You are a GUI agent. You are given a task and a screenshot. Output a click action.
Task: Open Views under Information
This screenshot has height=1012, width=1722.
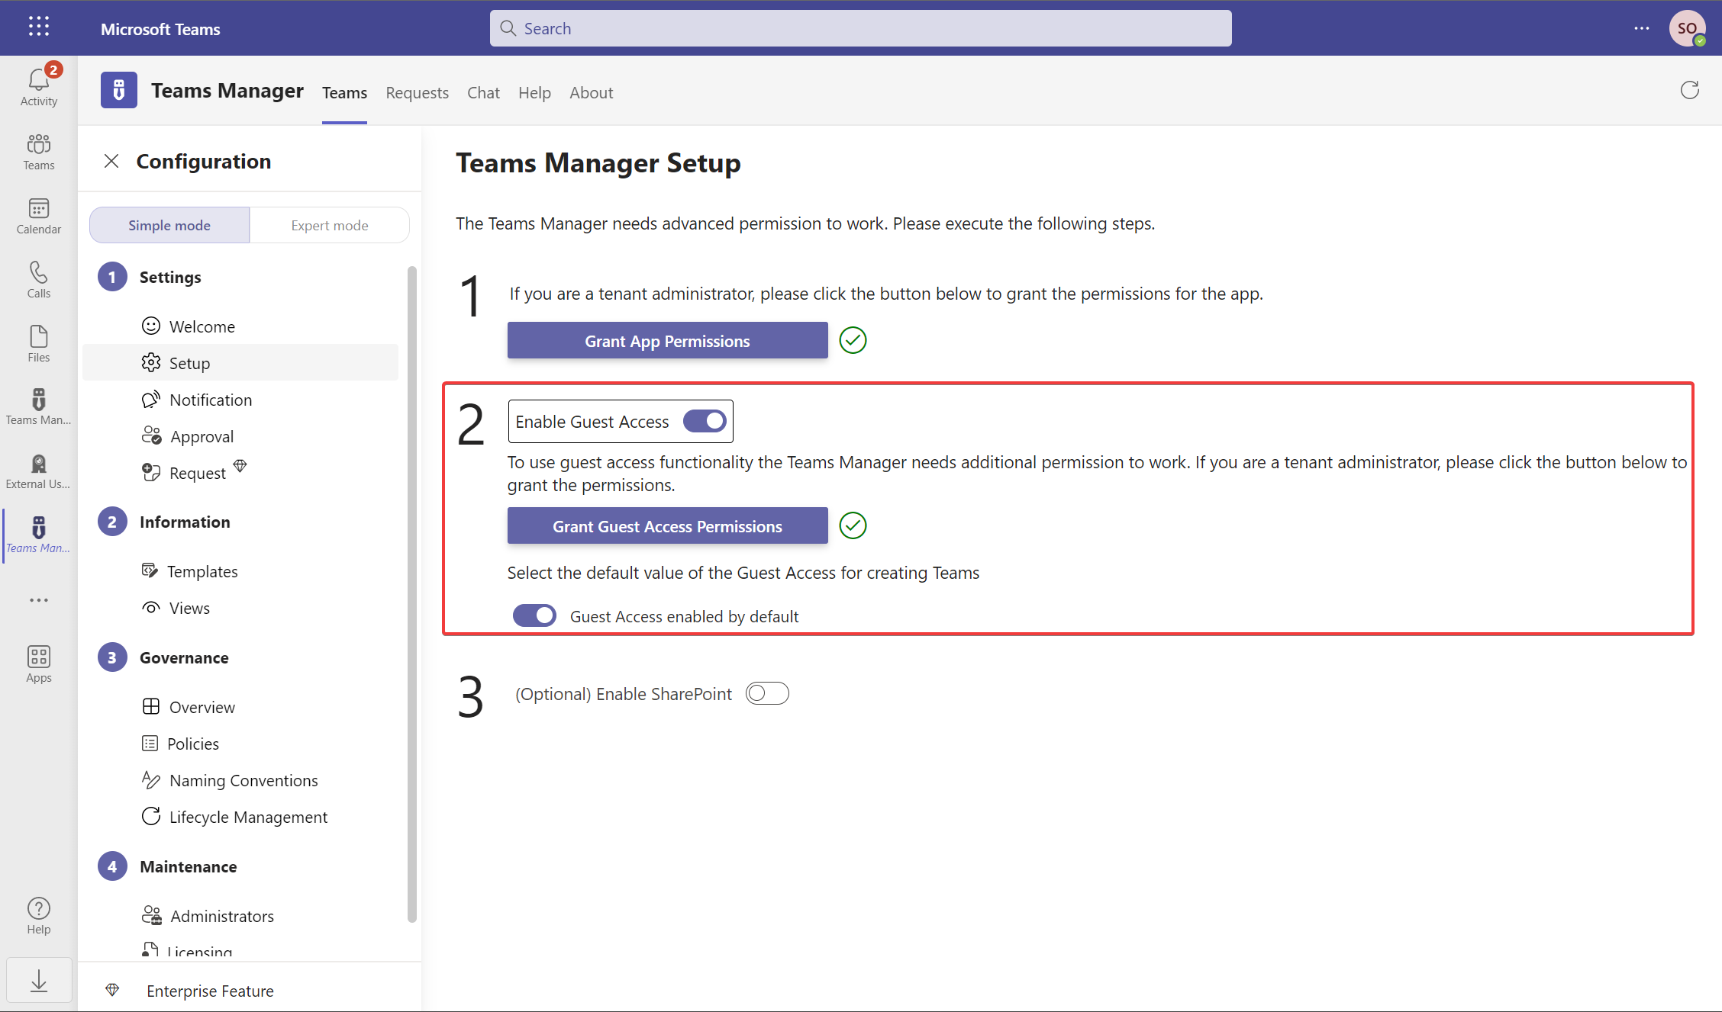240,608
